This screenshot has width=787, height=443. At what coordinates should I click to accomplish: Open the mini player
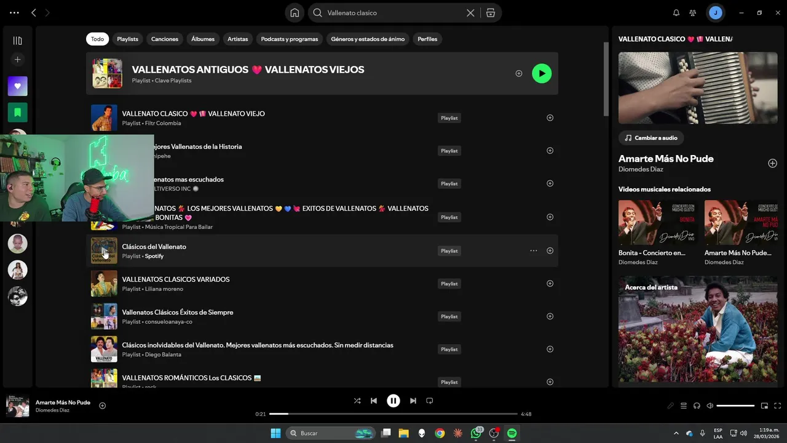coord(764,405)
